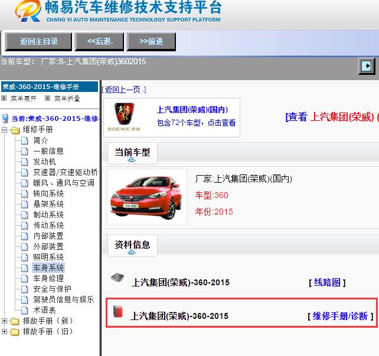379x356 pixels.
Task: Click the computer icon beside 当前:荣威-360-2015
Action: coord(5,118)
